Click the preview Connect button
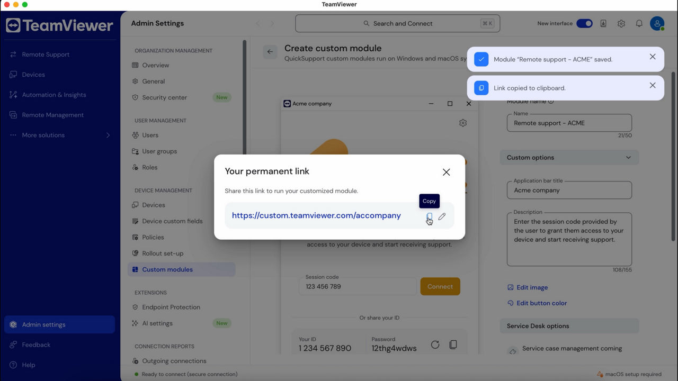The height and width of the screenshot is (381, 678). click(440, 286)
